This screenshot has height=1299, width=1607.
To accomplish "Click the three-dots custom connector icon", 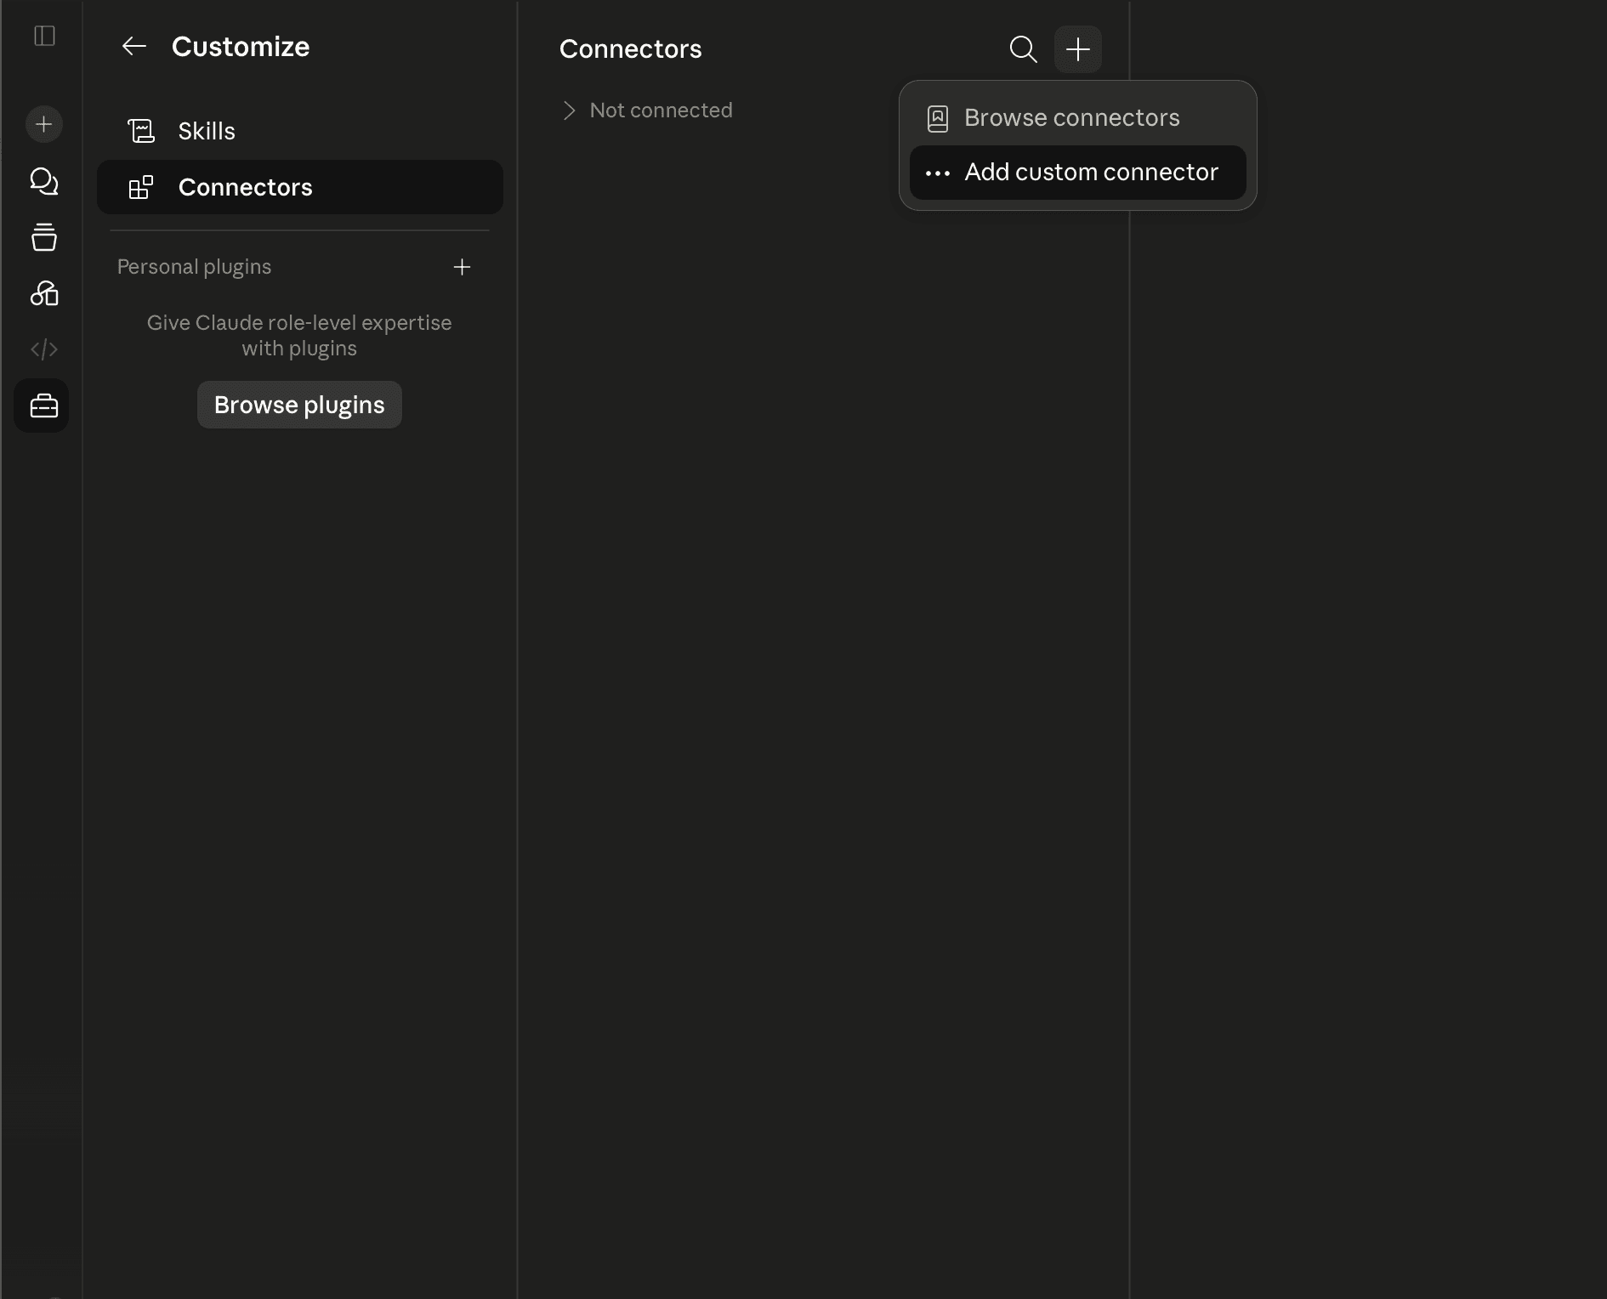I will (938, 173).
